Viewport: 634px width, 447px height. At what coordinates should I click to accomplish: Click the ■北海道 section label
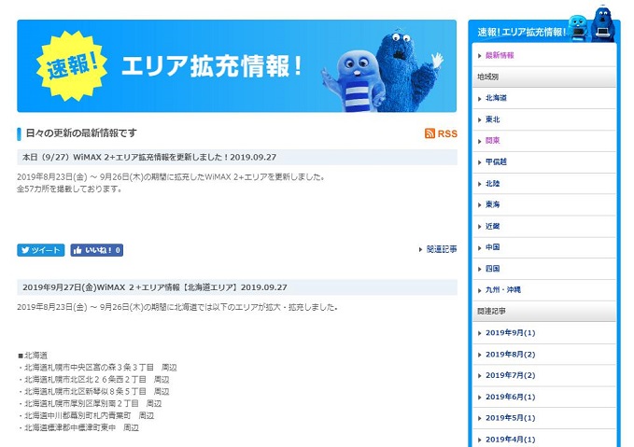coord(33,356)
